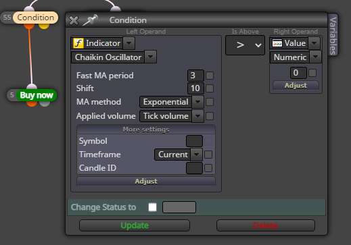Click the Indicator function icon
351x245 pixels.
point(78,43)
